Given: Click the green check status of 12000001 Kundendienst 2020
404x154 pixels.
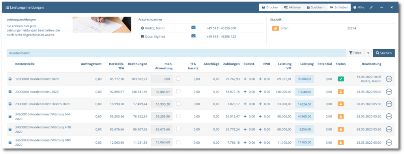Looking at the screenshot, I should 340,79.
